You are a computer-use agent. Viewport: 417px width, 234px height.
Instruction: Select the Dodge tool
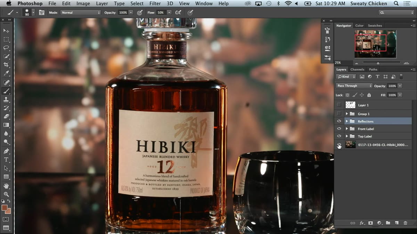tap(6, 142)
